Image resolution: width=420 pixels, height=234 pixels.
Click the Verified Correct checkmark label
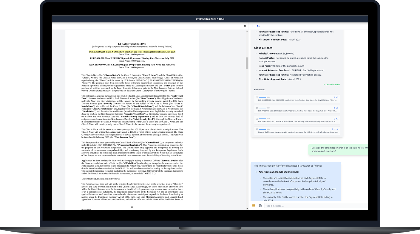(331, 85)
